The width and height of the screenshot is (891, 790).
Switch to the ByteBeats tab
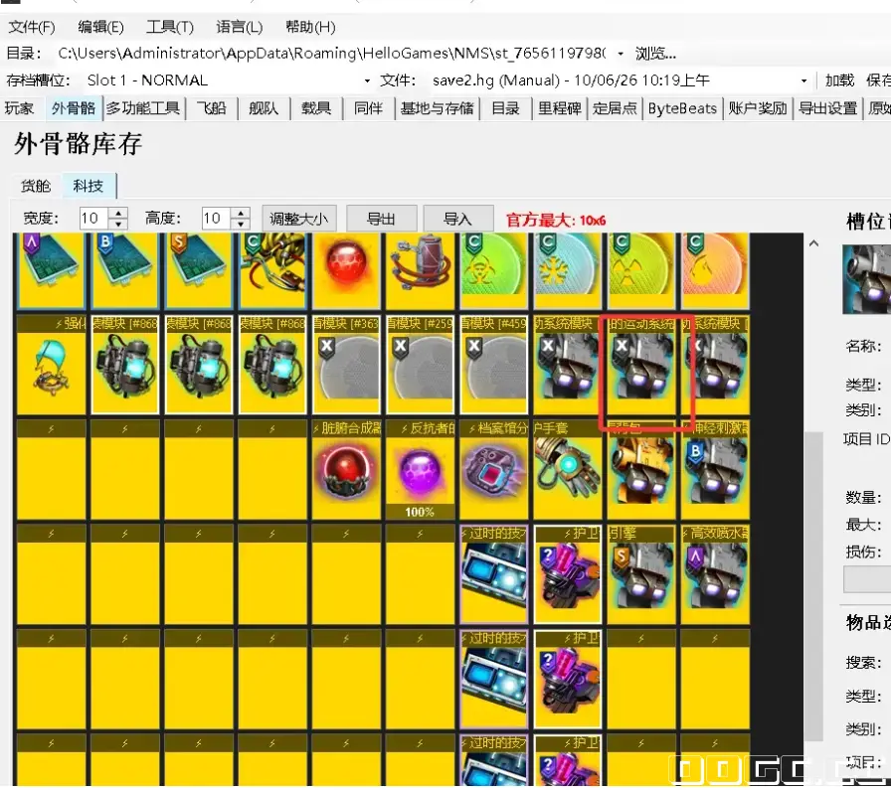click(682, 108)
